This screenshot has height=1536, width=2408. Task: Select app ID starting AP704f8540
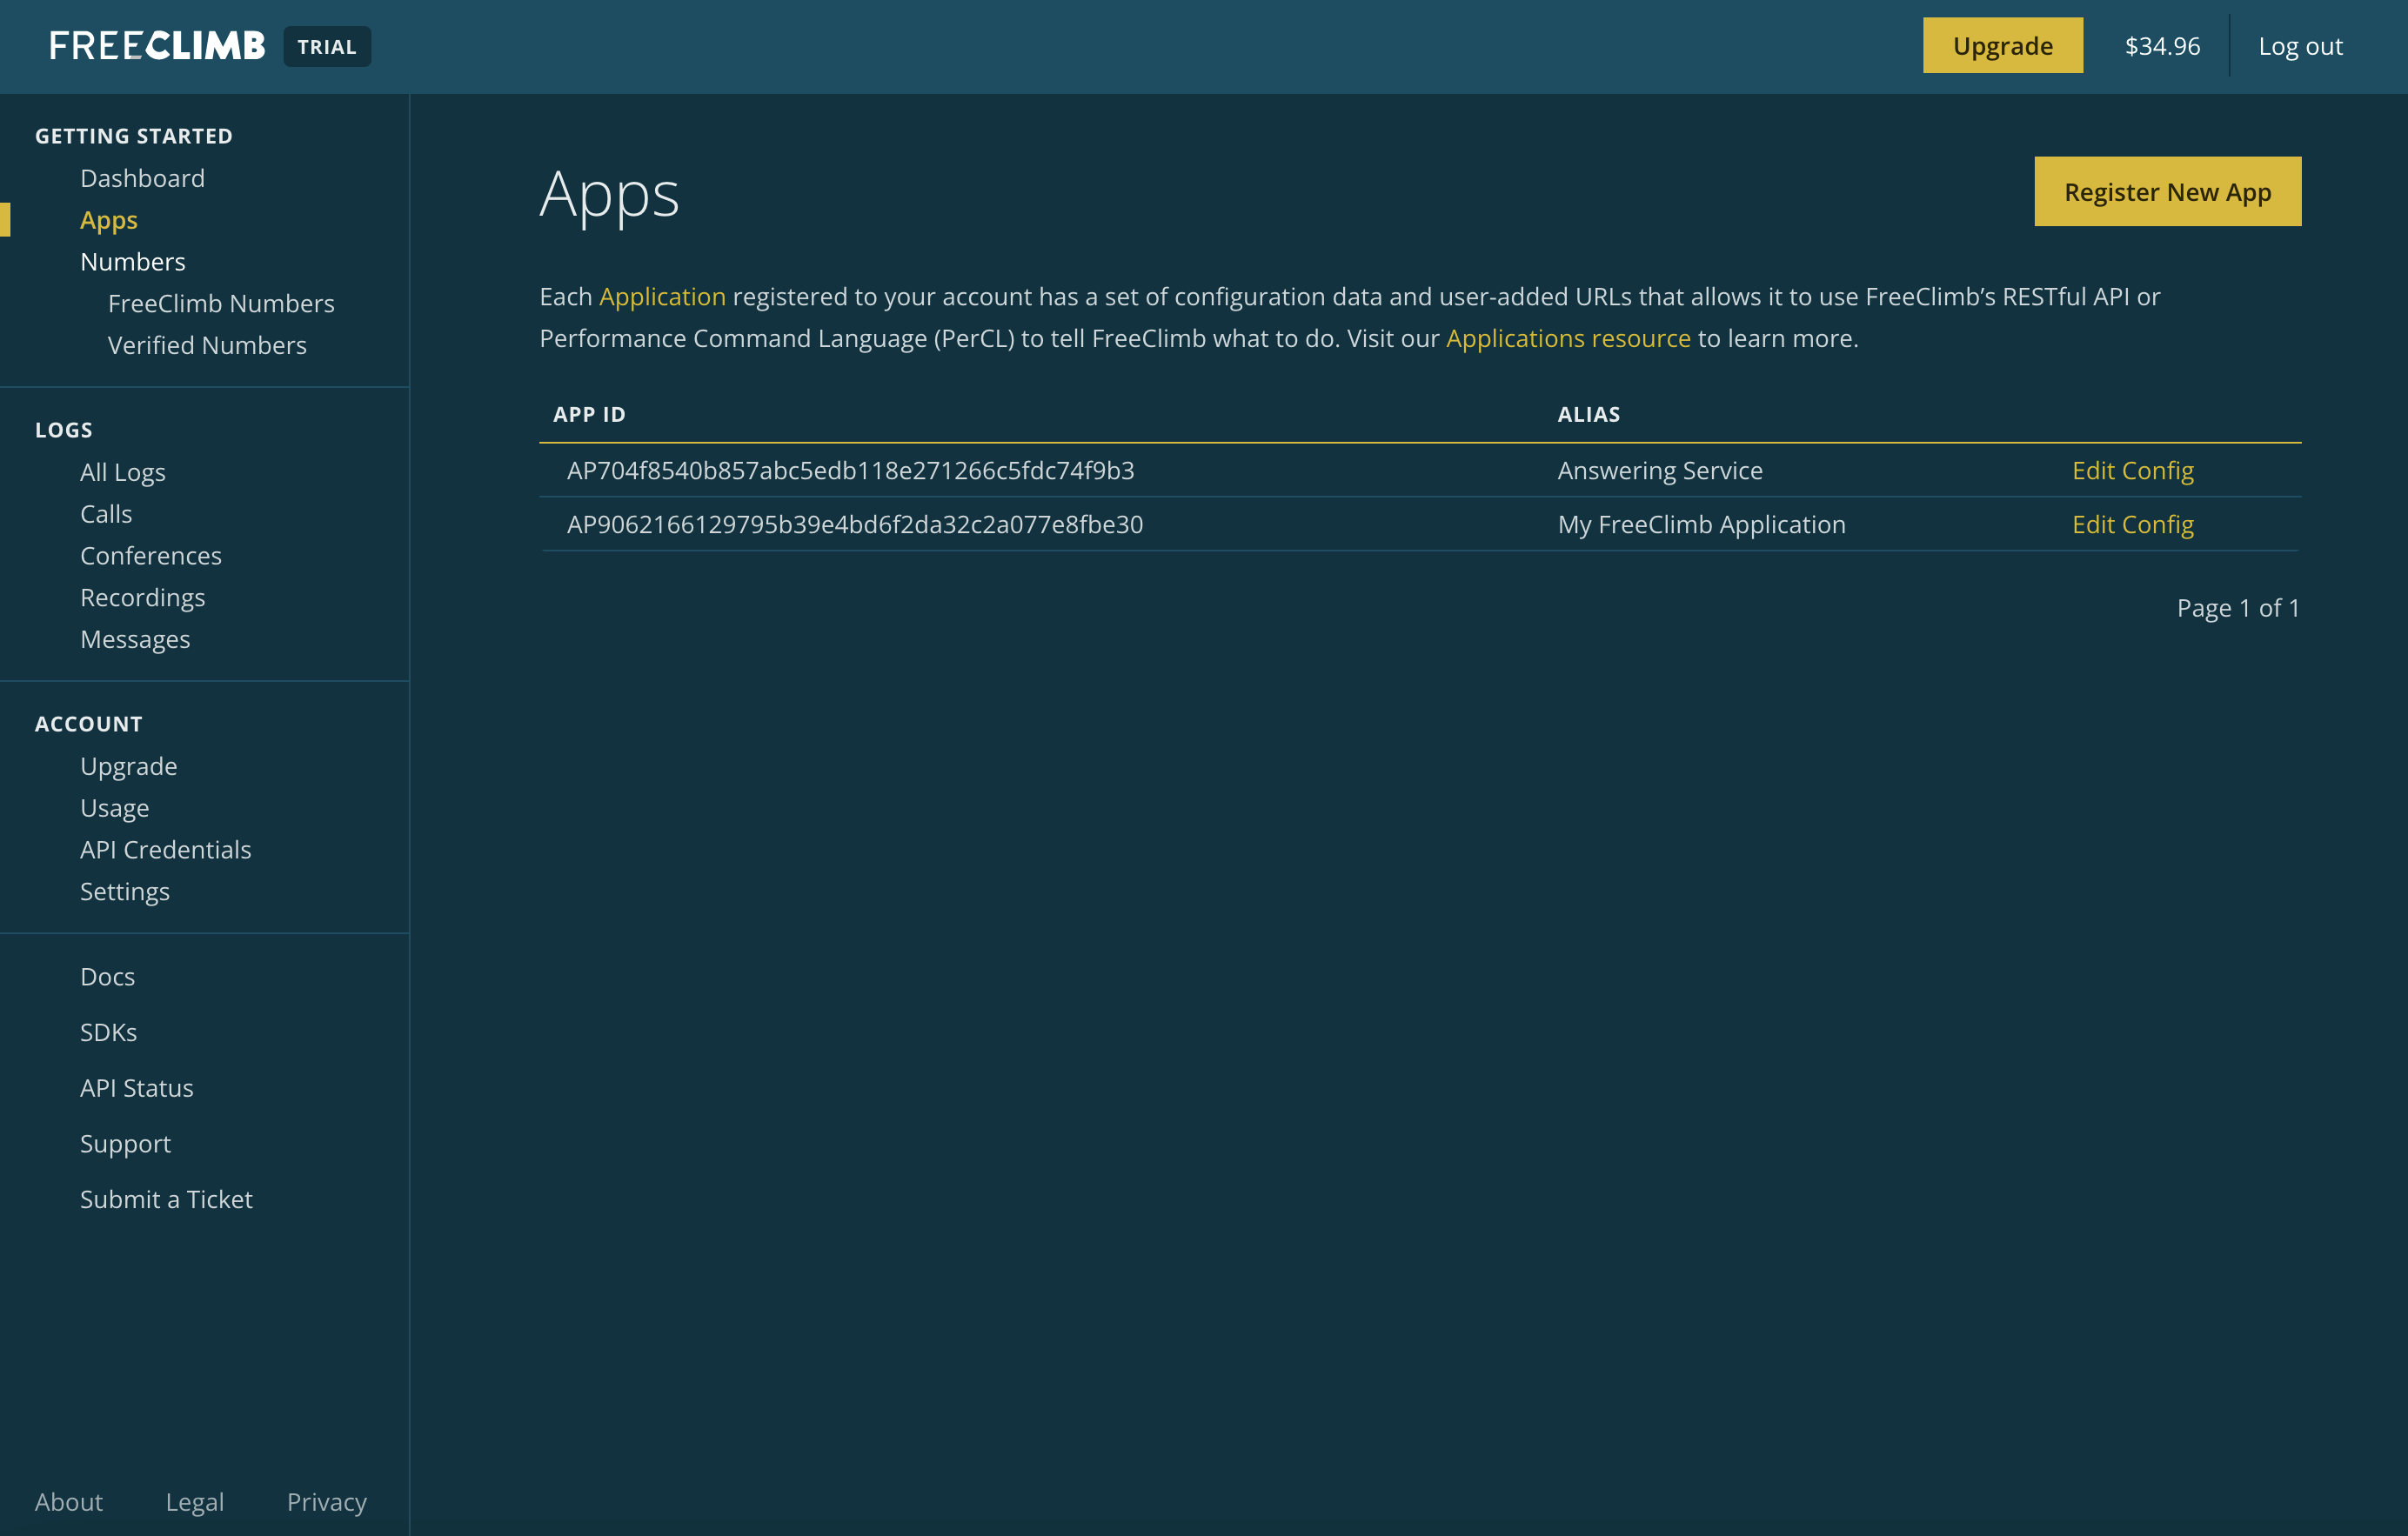pos(850,470)
